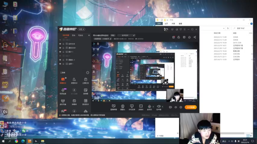Click the unlocked padlock icon in info bar
Viewport: 257px width, 144px height.
pyautogui.click(x=179, y=37)
